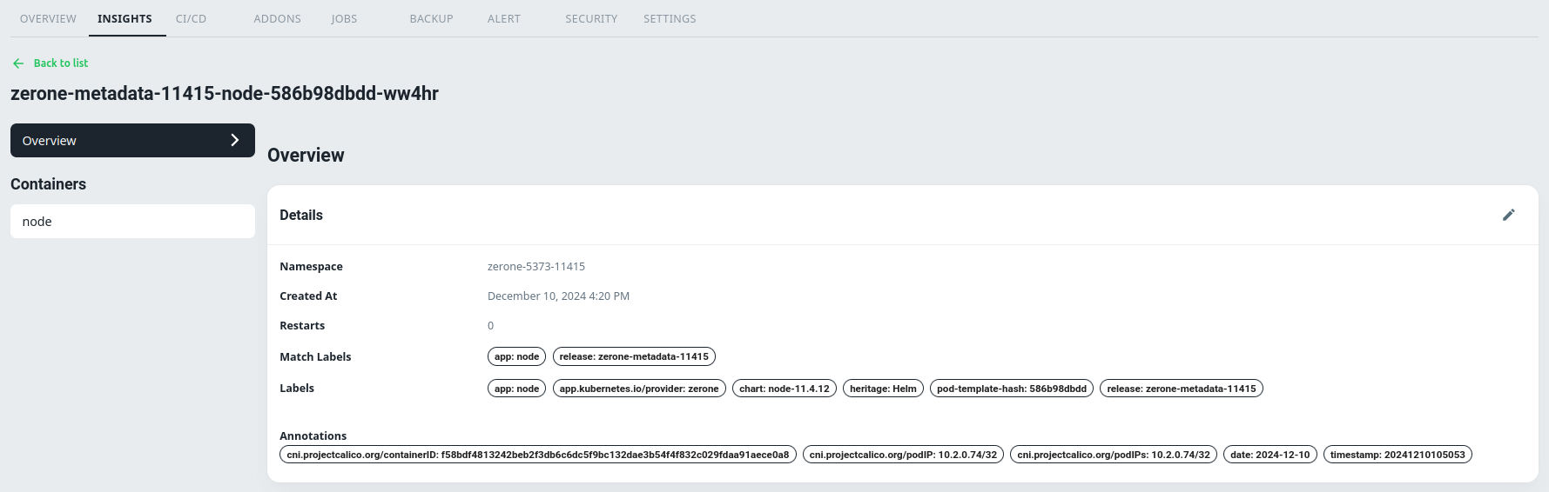Click the namespace value zerone-5373-11415
The image size is (1549, 492).
pyautogui.click(x=536, y=267)
